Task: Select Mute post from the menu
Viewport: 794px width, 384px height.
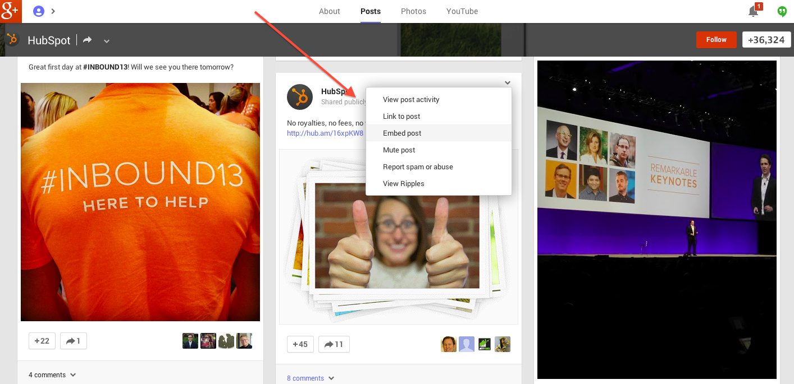Action: coord(399,150)
